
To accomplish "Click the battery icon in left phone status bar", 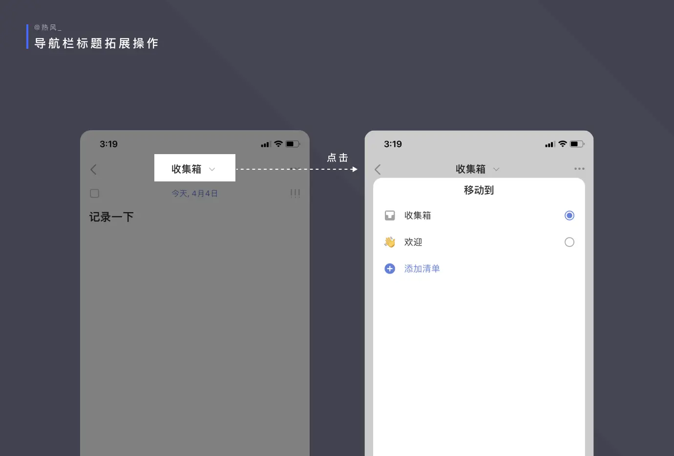I will click(x=293, y=144).
